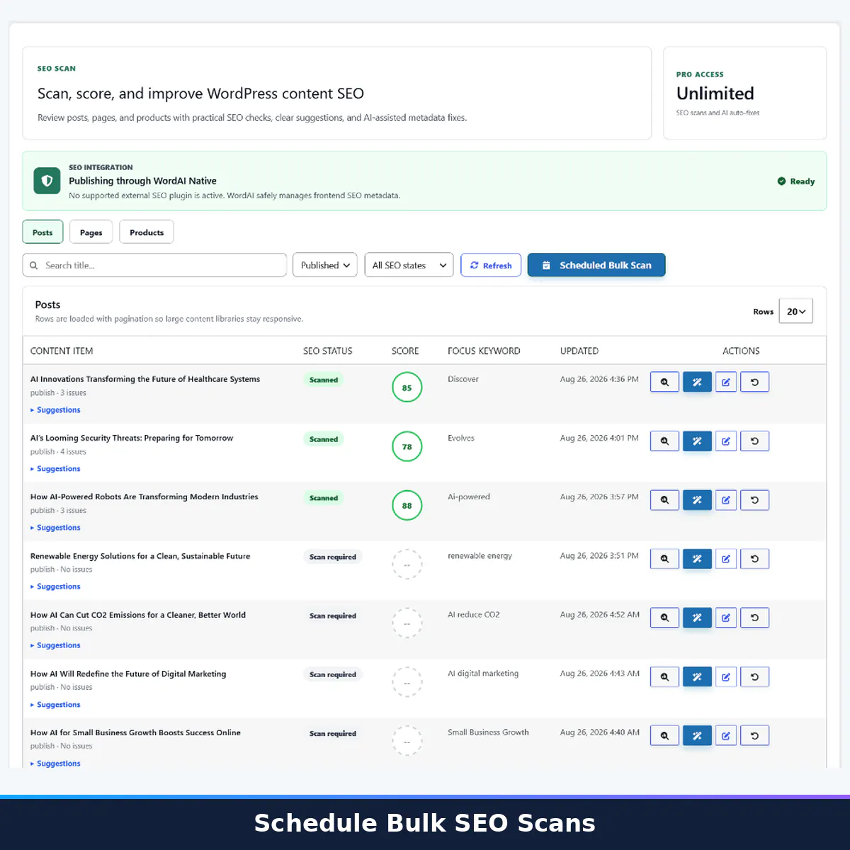Click the reset icon for AI Innovations post
This screenshot has height=850, width=850.
pos(754,382)
